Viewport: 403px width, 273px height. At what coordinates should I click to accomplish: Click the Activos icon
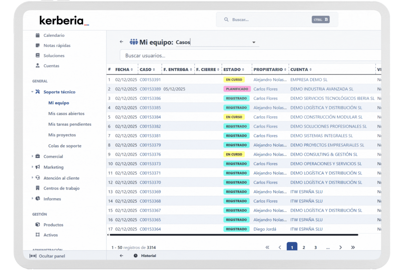[37, 235]
